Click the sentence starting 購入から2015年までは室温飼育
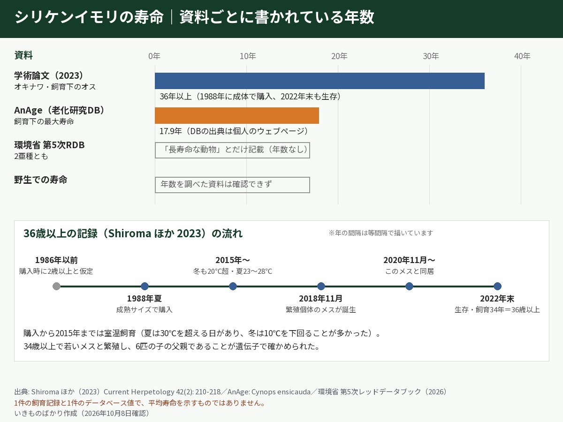563x422 pixels. [x=202, y=333]
